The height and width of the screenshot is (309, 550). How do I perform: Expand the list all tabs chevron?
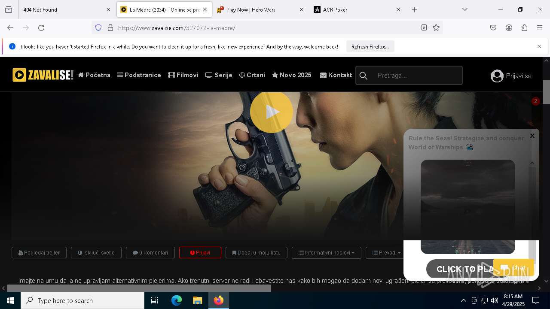tap(464, 9)
